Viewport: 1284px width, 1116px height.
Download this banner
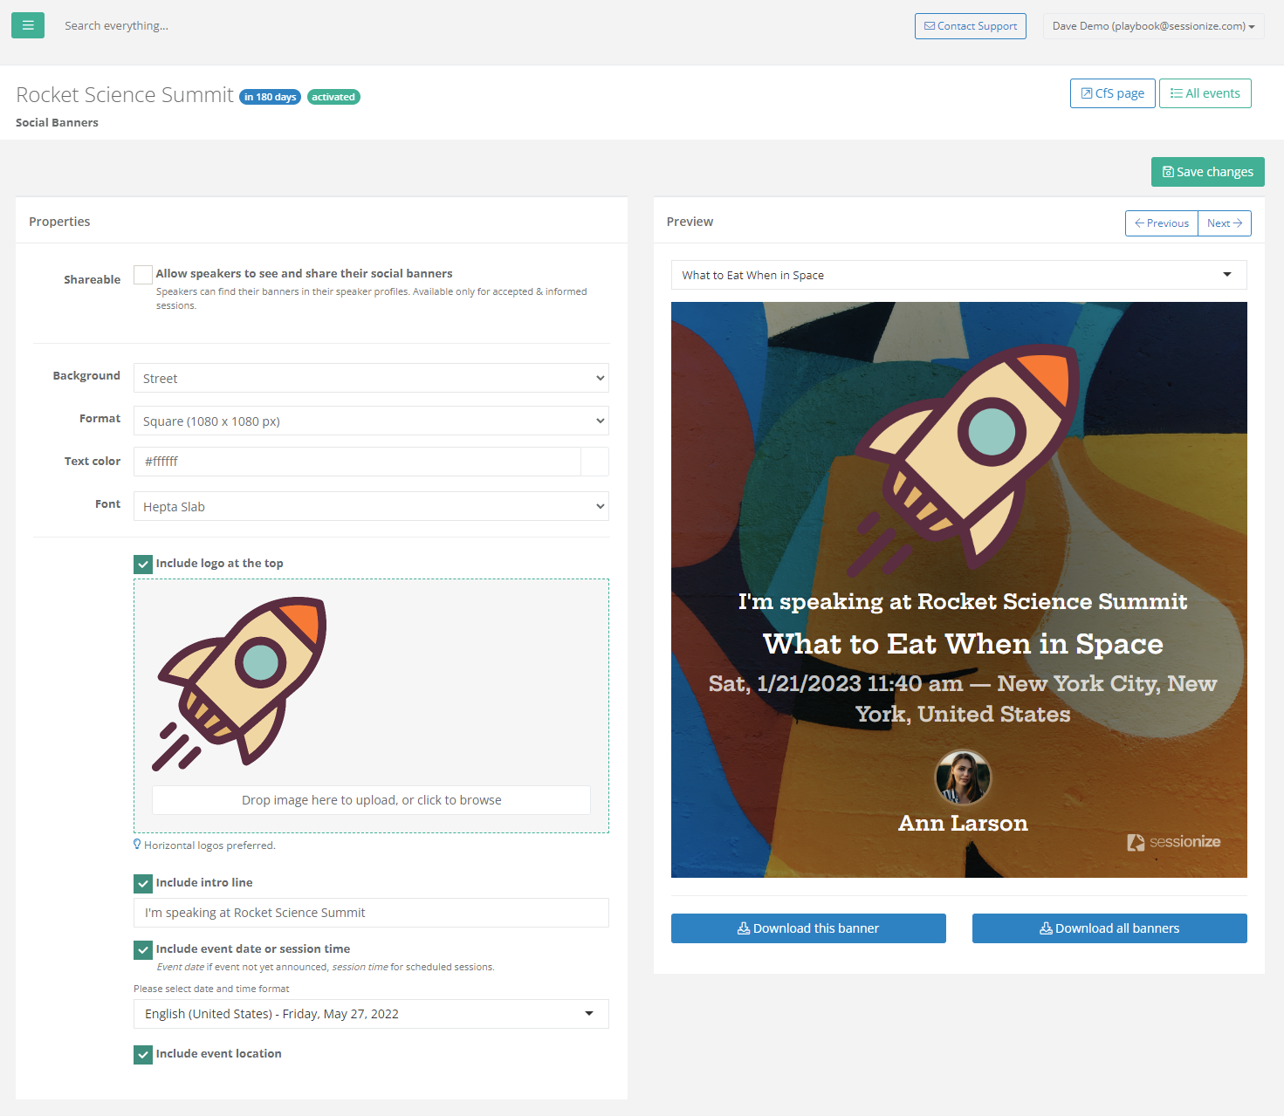point(807,928)
